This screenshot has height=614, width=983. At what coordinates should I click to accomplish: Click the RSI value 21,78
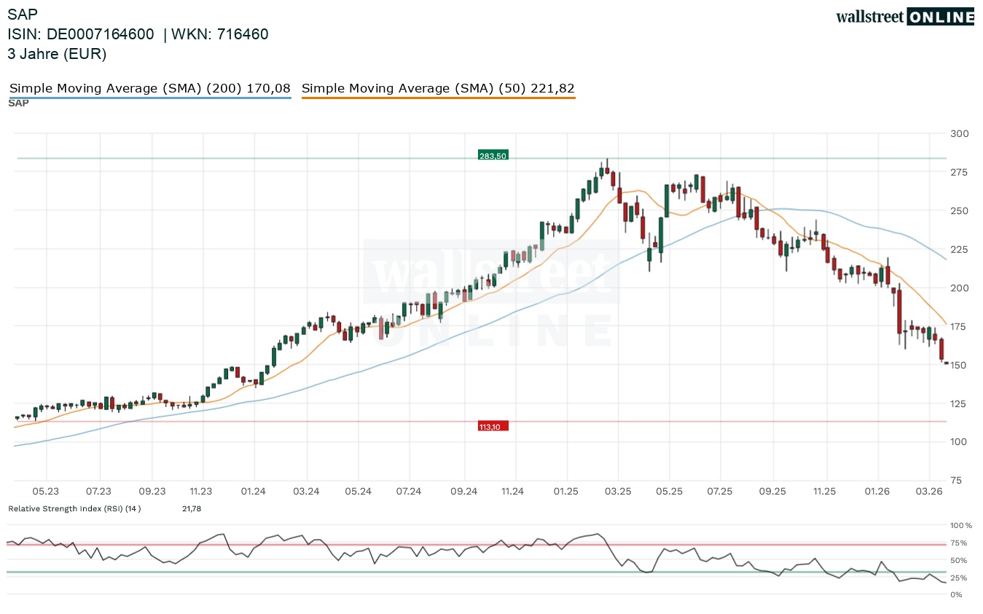(x=191, y=508)
